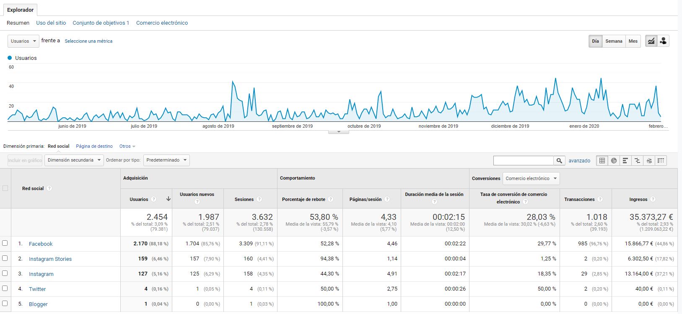
Task: Select the percentage pie chart view icon
Action: click(x=614, y=160)
